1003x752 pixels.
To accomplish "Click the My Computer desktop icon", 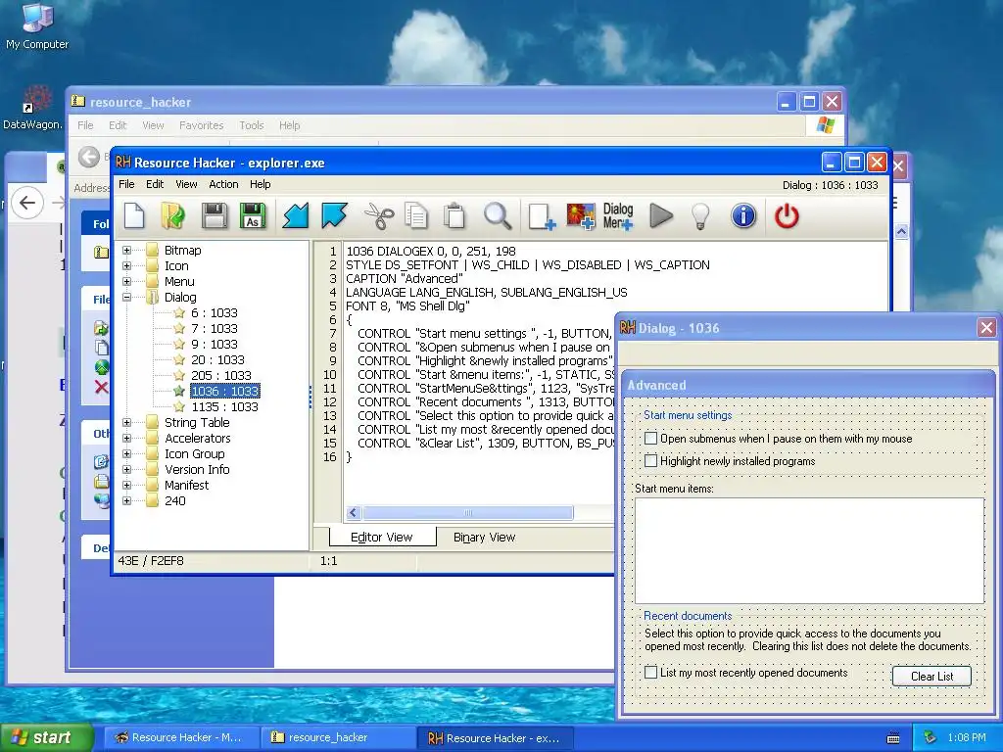I will tap(37, 25).
